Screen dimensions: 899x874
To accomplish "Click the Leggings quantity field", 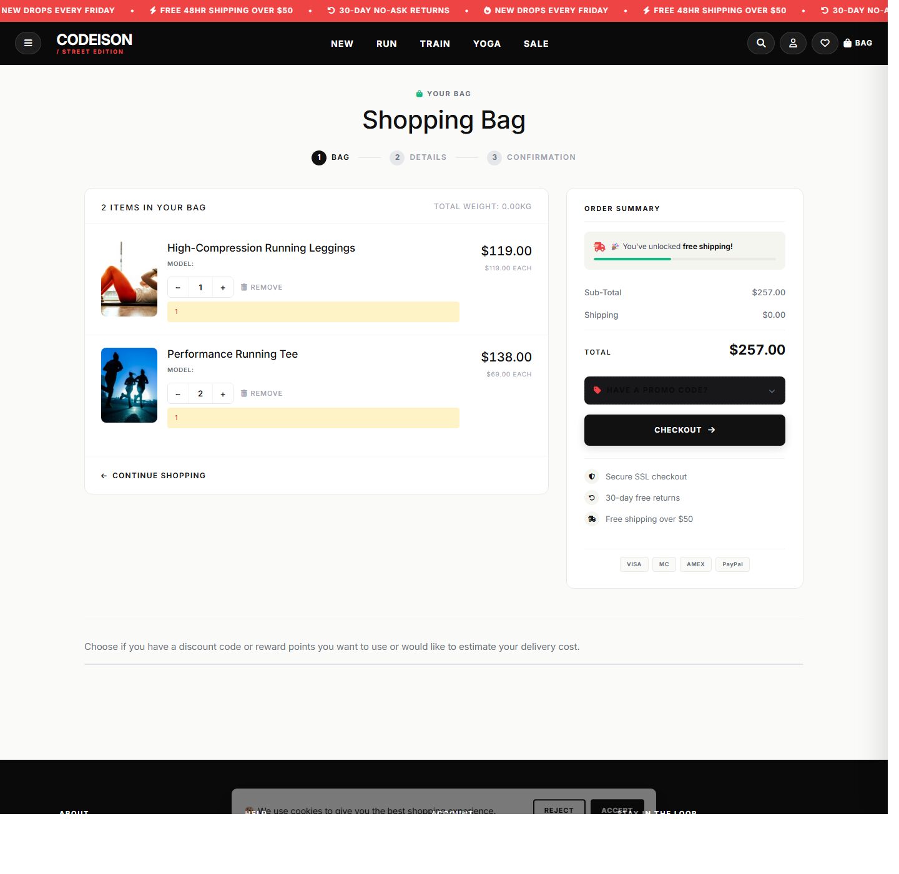I will 200,288.
